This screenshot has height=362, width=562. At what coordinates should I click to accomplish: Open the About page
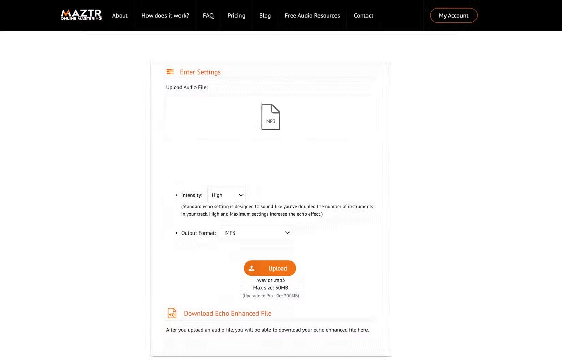pos(120,16)
